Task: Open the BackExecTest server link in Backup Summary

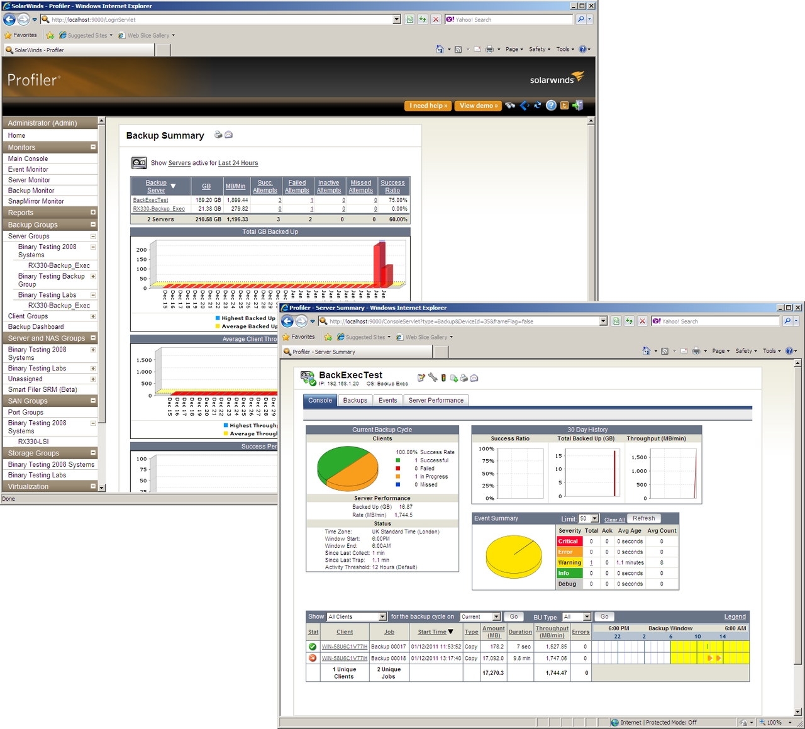Action: 150,200
